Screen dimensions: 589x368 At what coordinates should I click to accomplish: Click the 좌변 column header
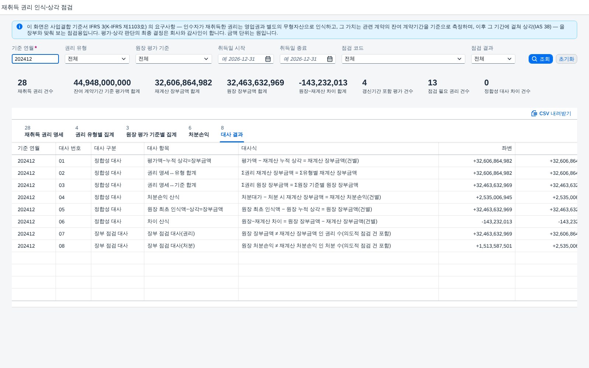pyautogui.click(x=477, y=148)
